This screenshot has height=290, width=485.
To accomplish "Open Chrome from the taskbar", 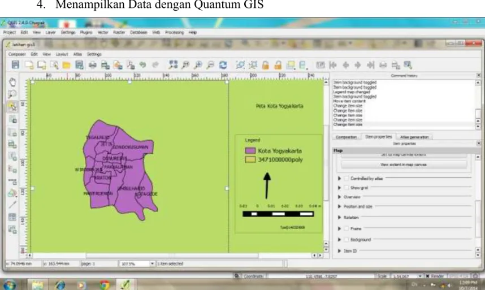I will [104, 285].
